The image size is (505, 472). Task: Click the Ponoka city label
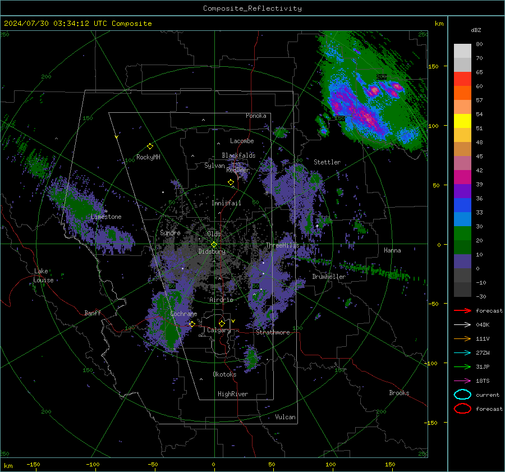click(x=256, y=116)
